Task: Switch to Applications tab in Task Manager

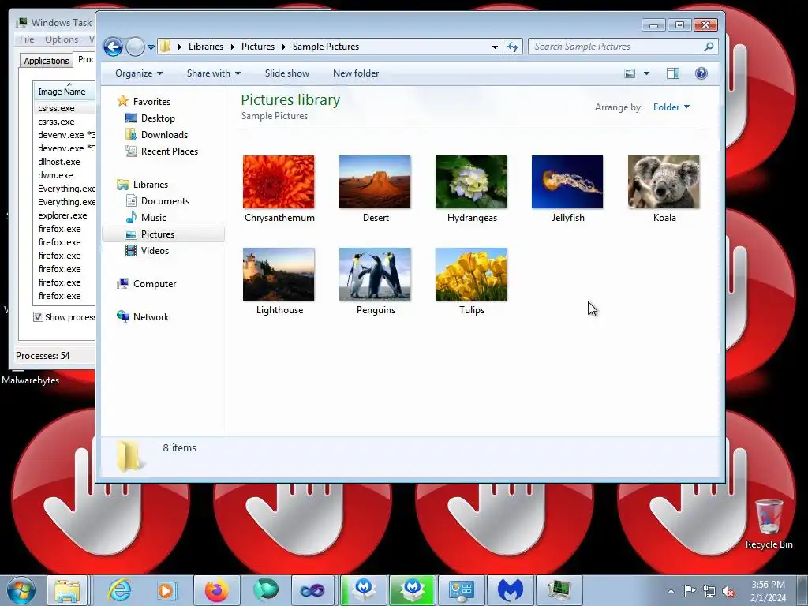Action: (47, 61)
